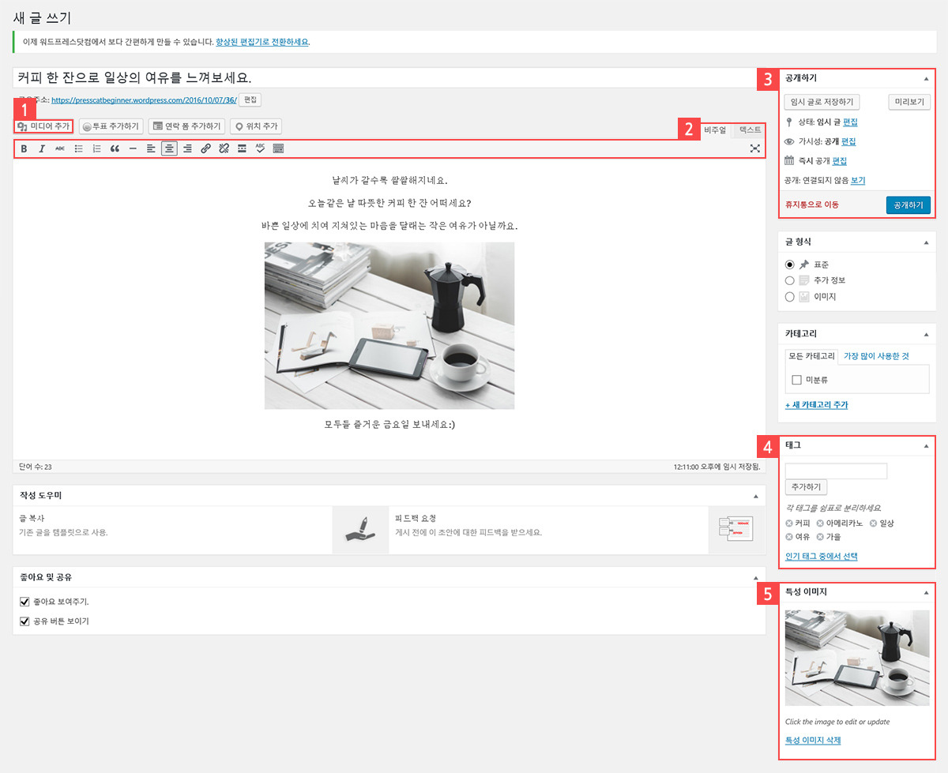
Task: Click the 연락 폼 추가하기 button
Action: point(186,126)
